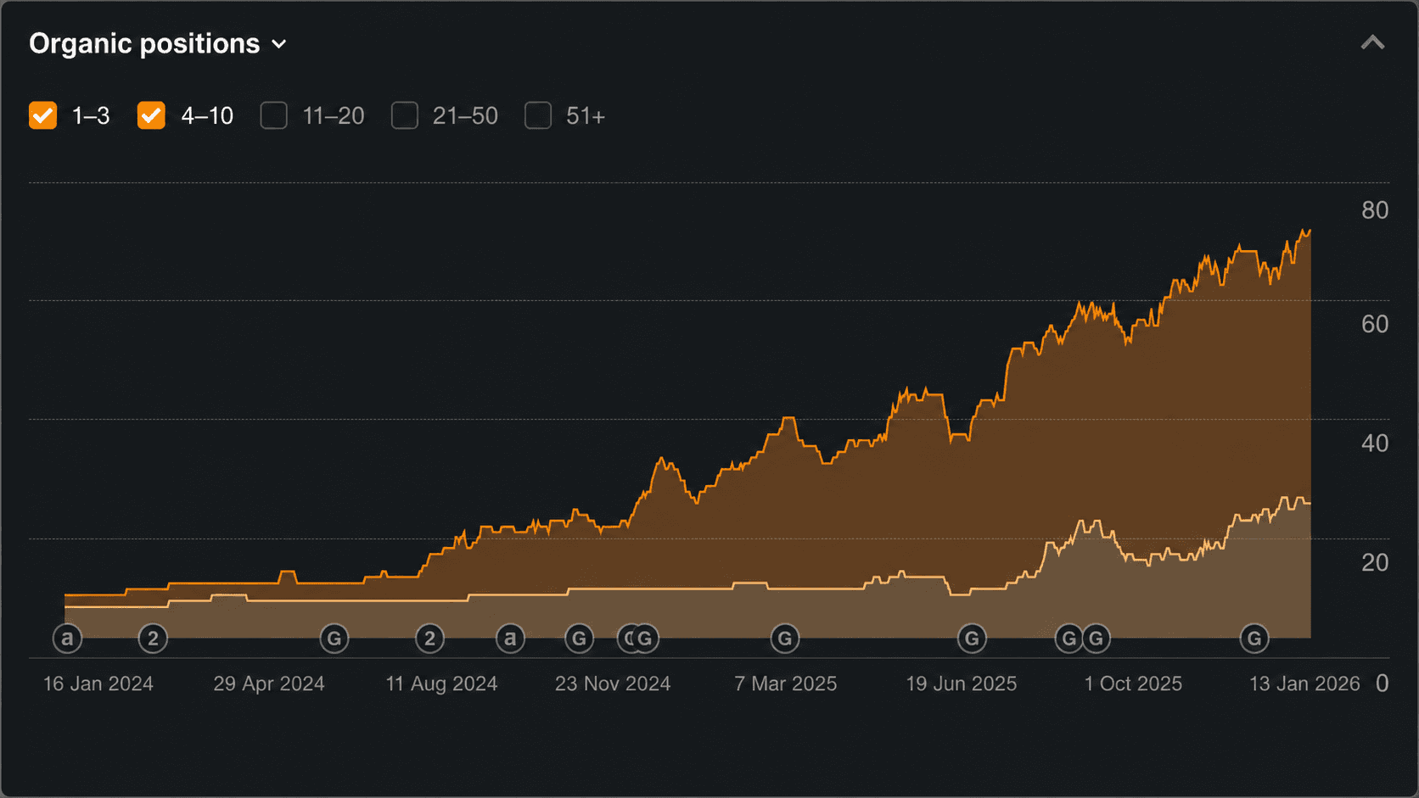1419x798 pixels.
Task: Click the second G marker of the pair before 1 Oct 2025
Action: point(1096,639)
